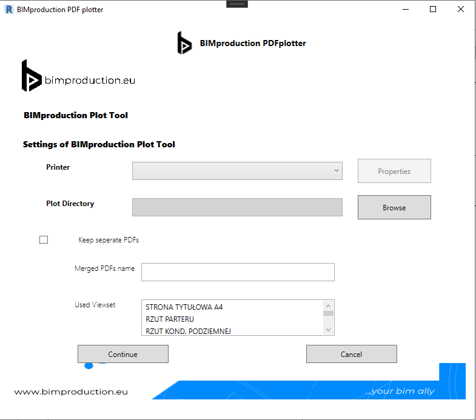Close the PDF plotter window
476x420 pixels.
pyautogui.click(x=460, y=10)
